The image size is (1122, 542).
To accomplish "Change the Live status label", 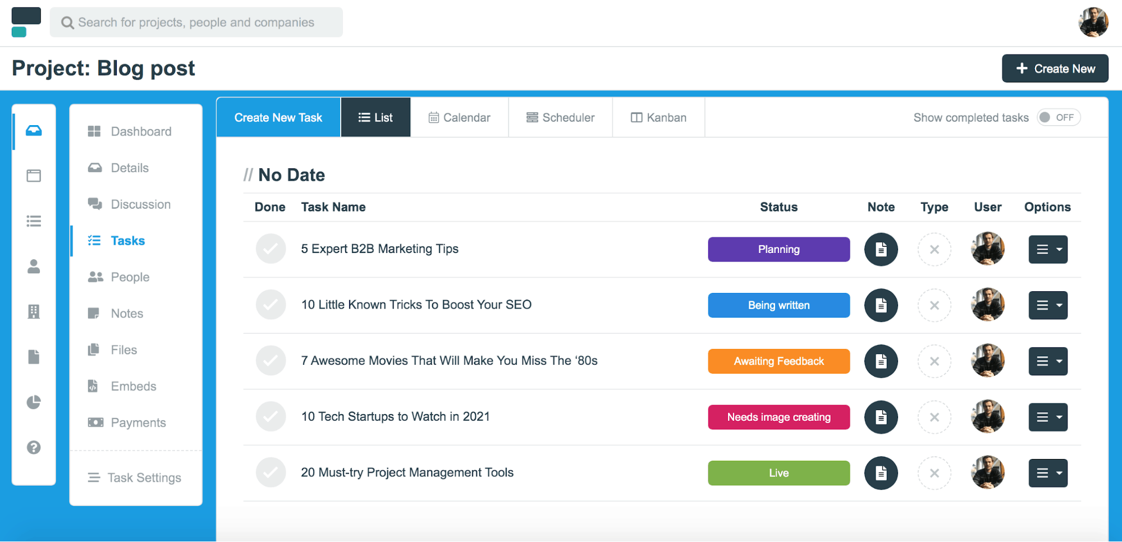I will (778, 473).
